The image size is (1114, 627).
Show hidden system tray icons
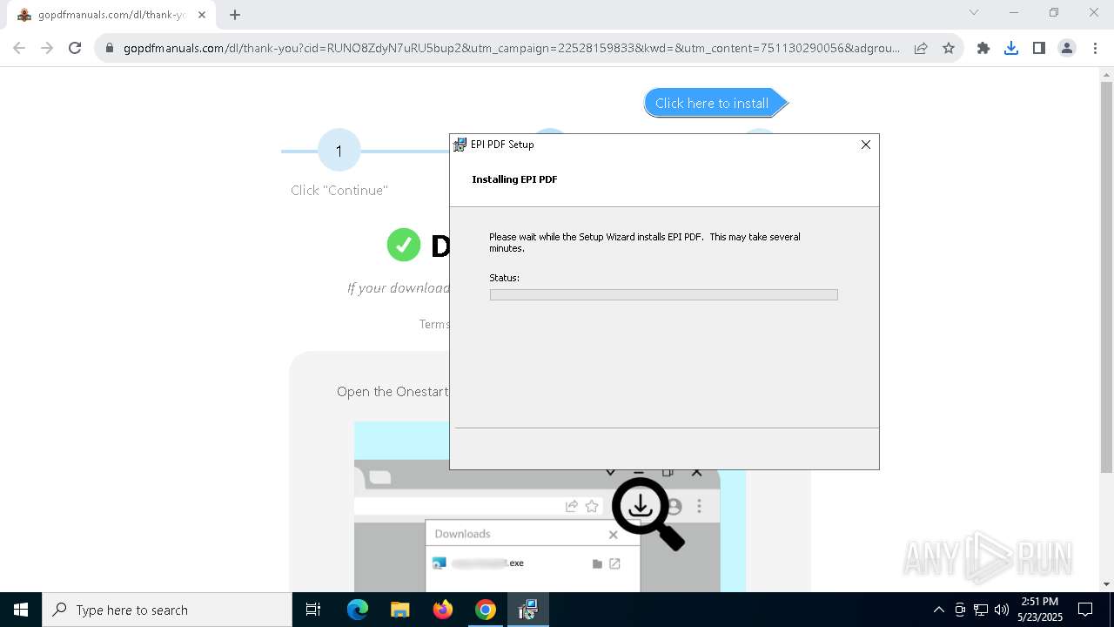pos(938,610)
